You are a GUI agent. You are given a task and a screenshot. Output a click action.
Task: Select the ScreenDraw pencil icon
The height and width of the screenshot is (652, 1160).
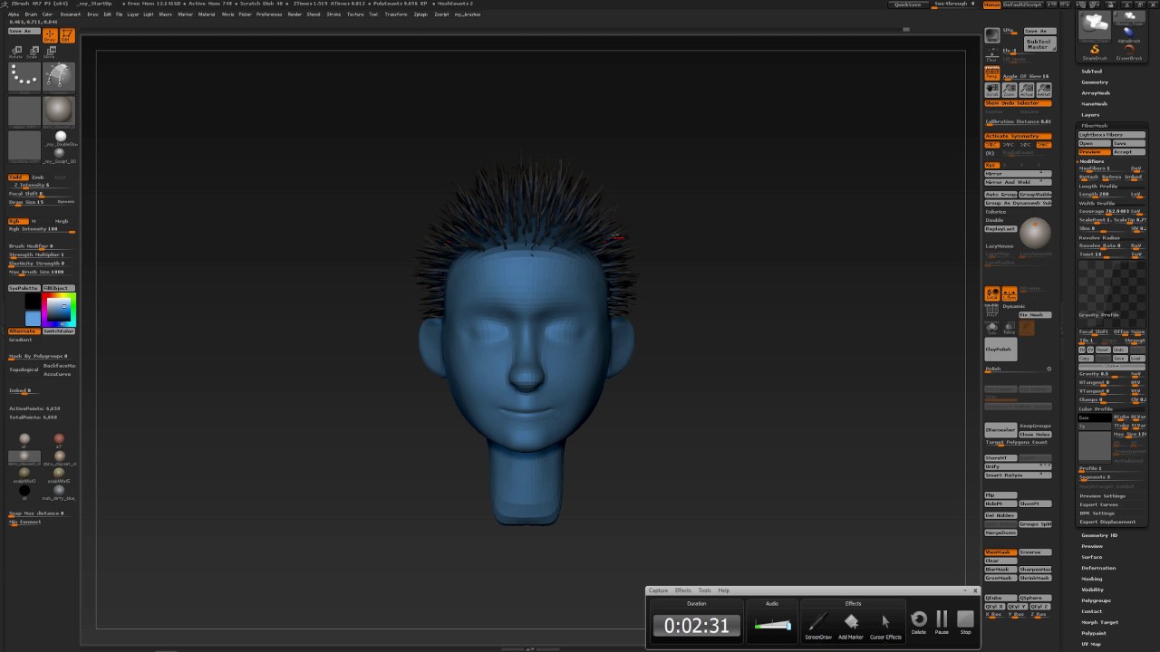pyautogui.click(x=817, y=624)
